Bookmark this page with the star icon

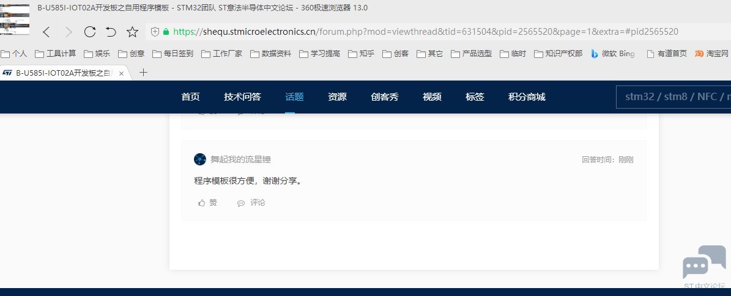click(x=132, y=32)
